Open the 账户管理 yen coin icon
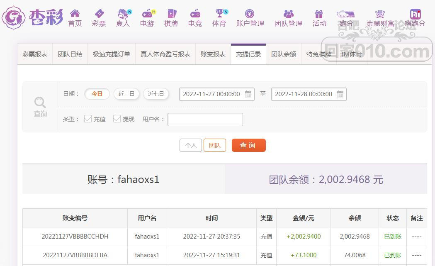The width and height of the screenshot is (435, 266). [x=250, y=13]
